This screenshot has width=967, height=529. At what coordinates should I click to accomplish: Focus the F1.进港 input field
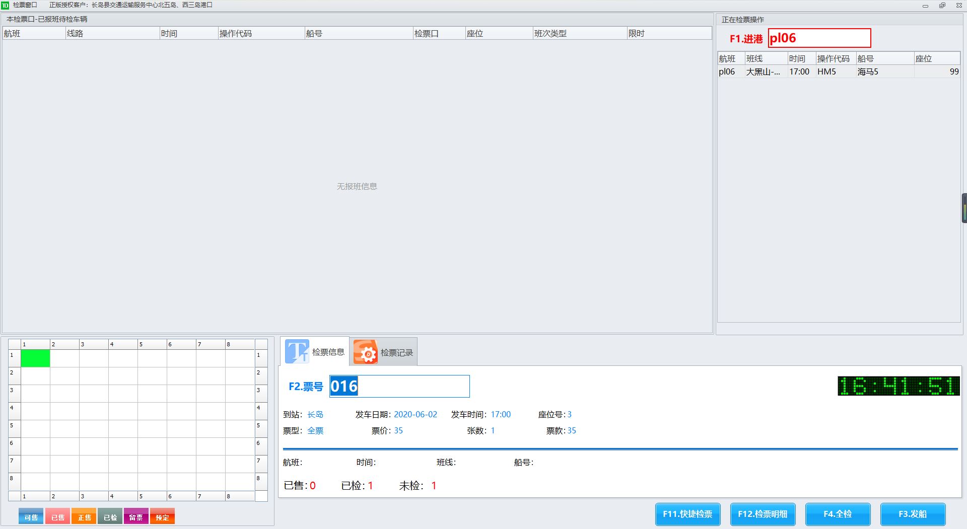coord(819,38)
